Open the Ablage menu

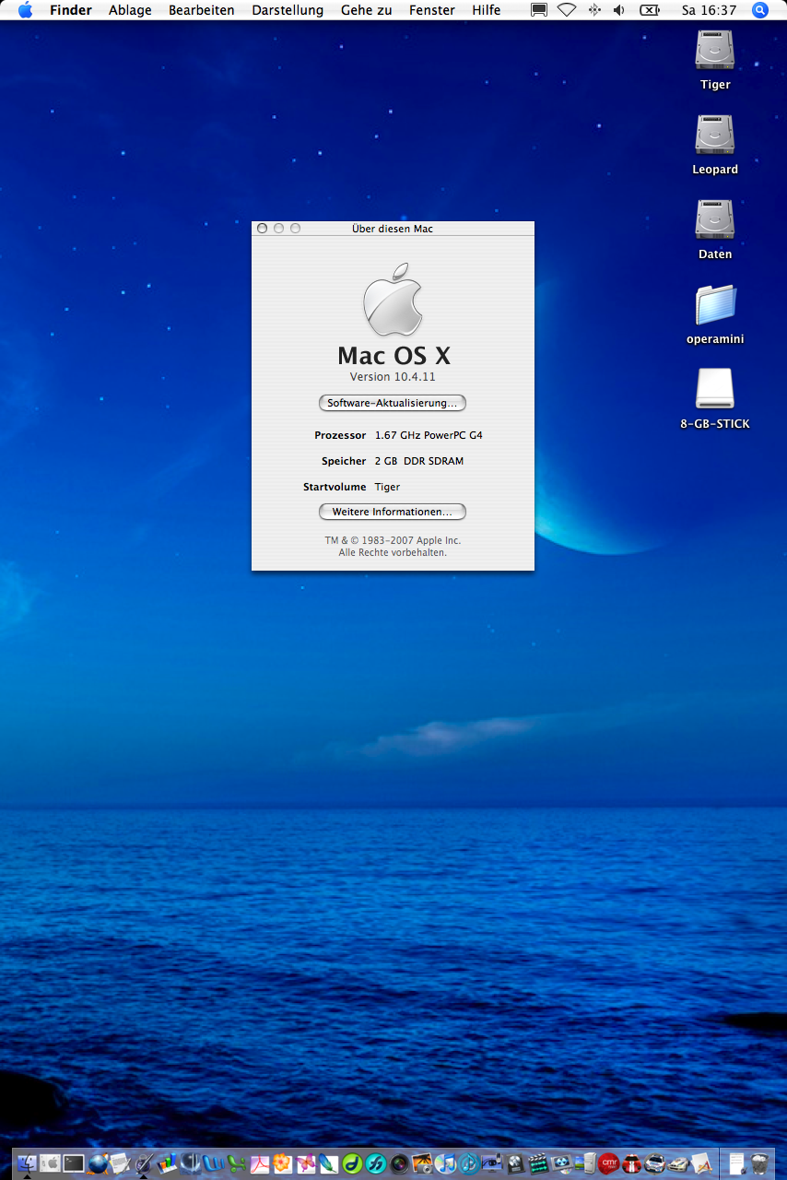(x=130, y=10)
